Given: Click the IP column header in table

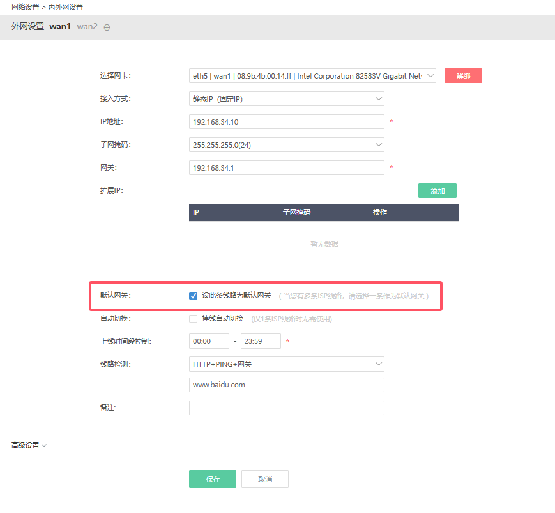Looking at the screenshot, I should click(x=195, y=212).
